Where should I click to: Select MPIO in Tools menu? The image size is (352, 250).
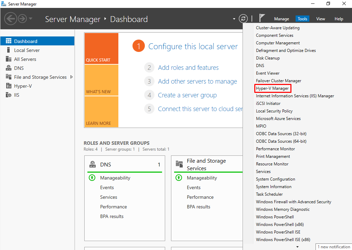click(x=261, y=126)
